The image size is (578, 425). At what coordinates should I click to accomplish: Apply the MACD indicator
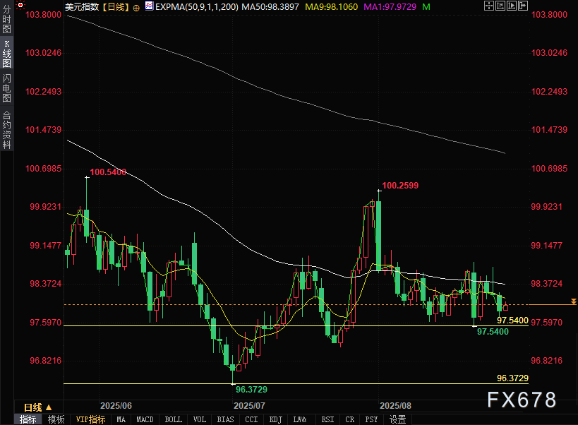[145, 419]
